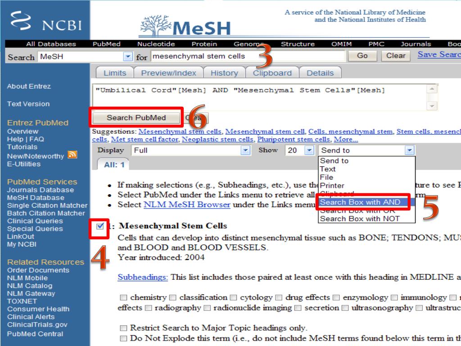Open Text Version in the sidebar
The image size is (461, 346).
[28, 104]
